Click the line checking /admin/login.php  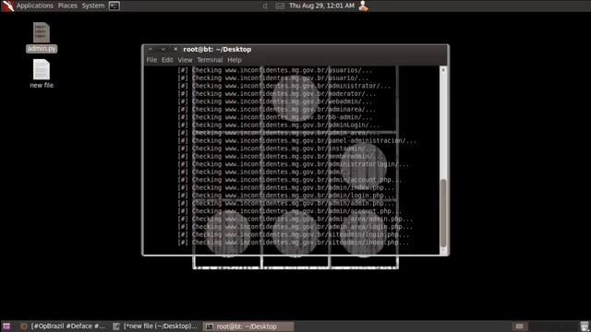coord(286,196)
